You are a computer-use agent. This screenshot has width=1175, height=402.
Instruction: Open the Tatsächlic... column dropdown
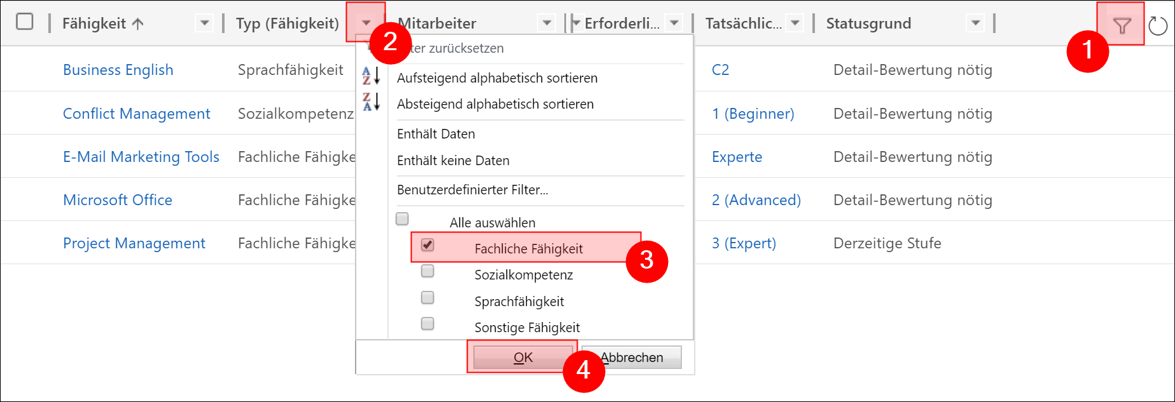(795, 23)
